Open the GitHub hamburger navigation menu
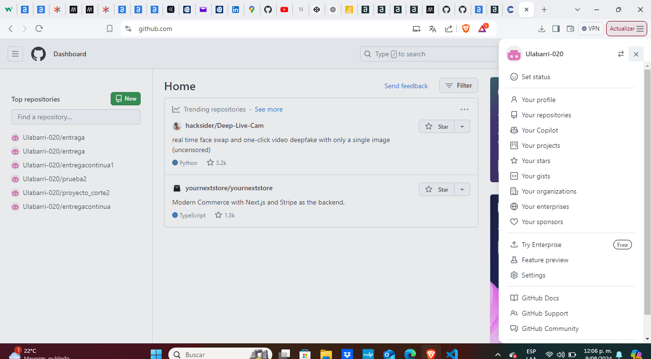The width and height of the screenshot is (651, 359). coord(15,54)
